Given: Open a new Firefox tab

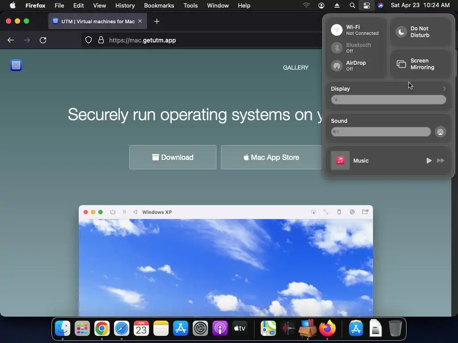Looking at the screenshot, I should tap(157, 21).
